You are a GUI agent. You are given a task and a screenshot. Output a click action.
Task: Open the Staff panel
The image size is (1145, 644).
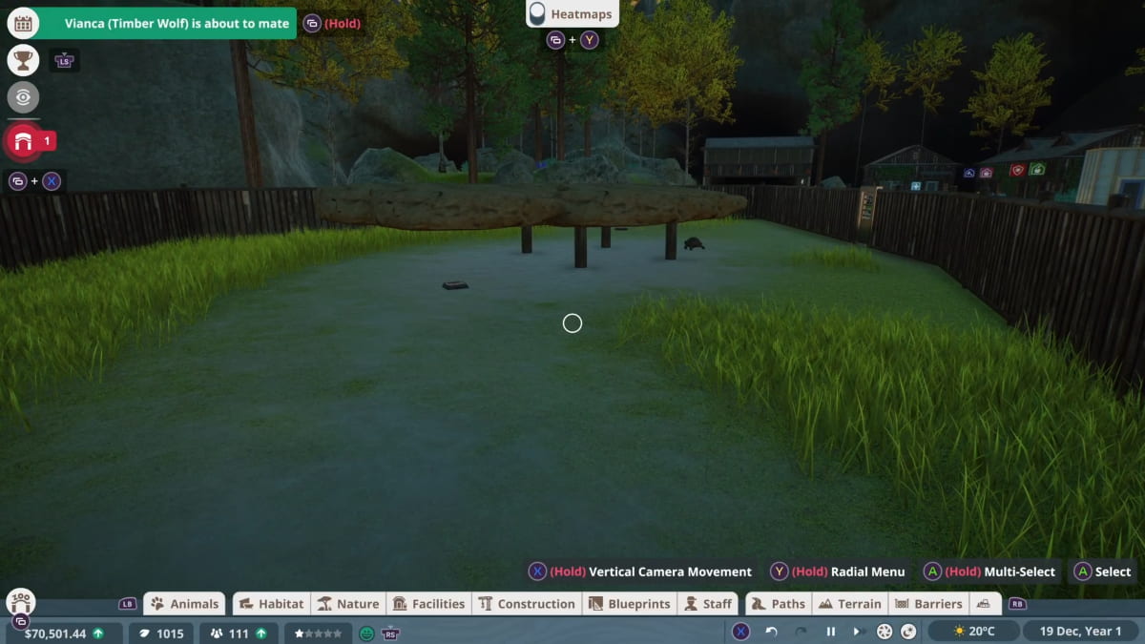point(707,603)
